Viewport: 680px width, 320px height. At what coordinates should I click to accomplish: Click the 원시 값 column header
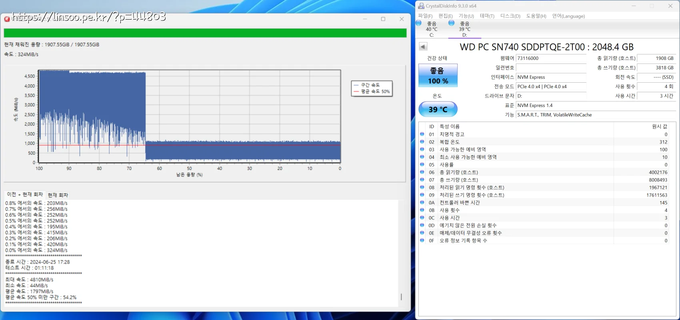coord(641,126)
